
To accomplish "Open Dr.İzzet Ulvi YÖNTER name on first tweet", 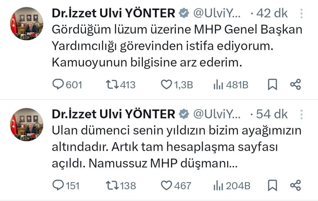I will 113,13.
